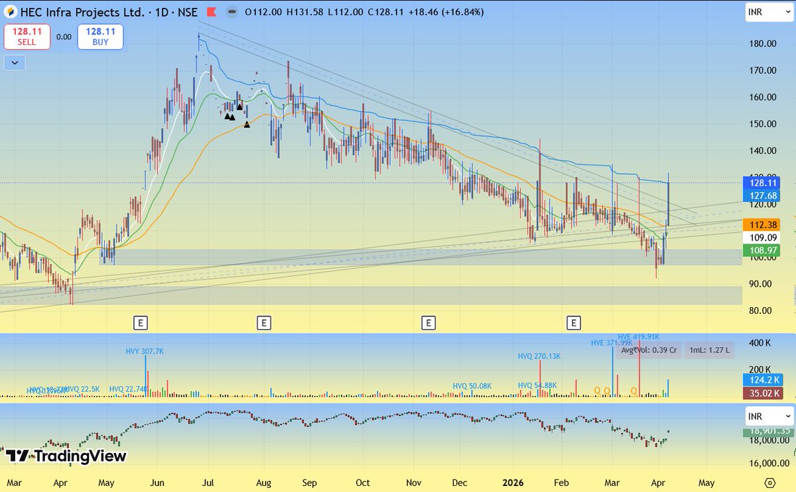This screenshot has width=796, height=492.
Task: Click the earnings E marker near August
Action: 263,323
